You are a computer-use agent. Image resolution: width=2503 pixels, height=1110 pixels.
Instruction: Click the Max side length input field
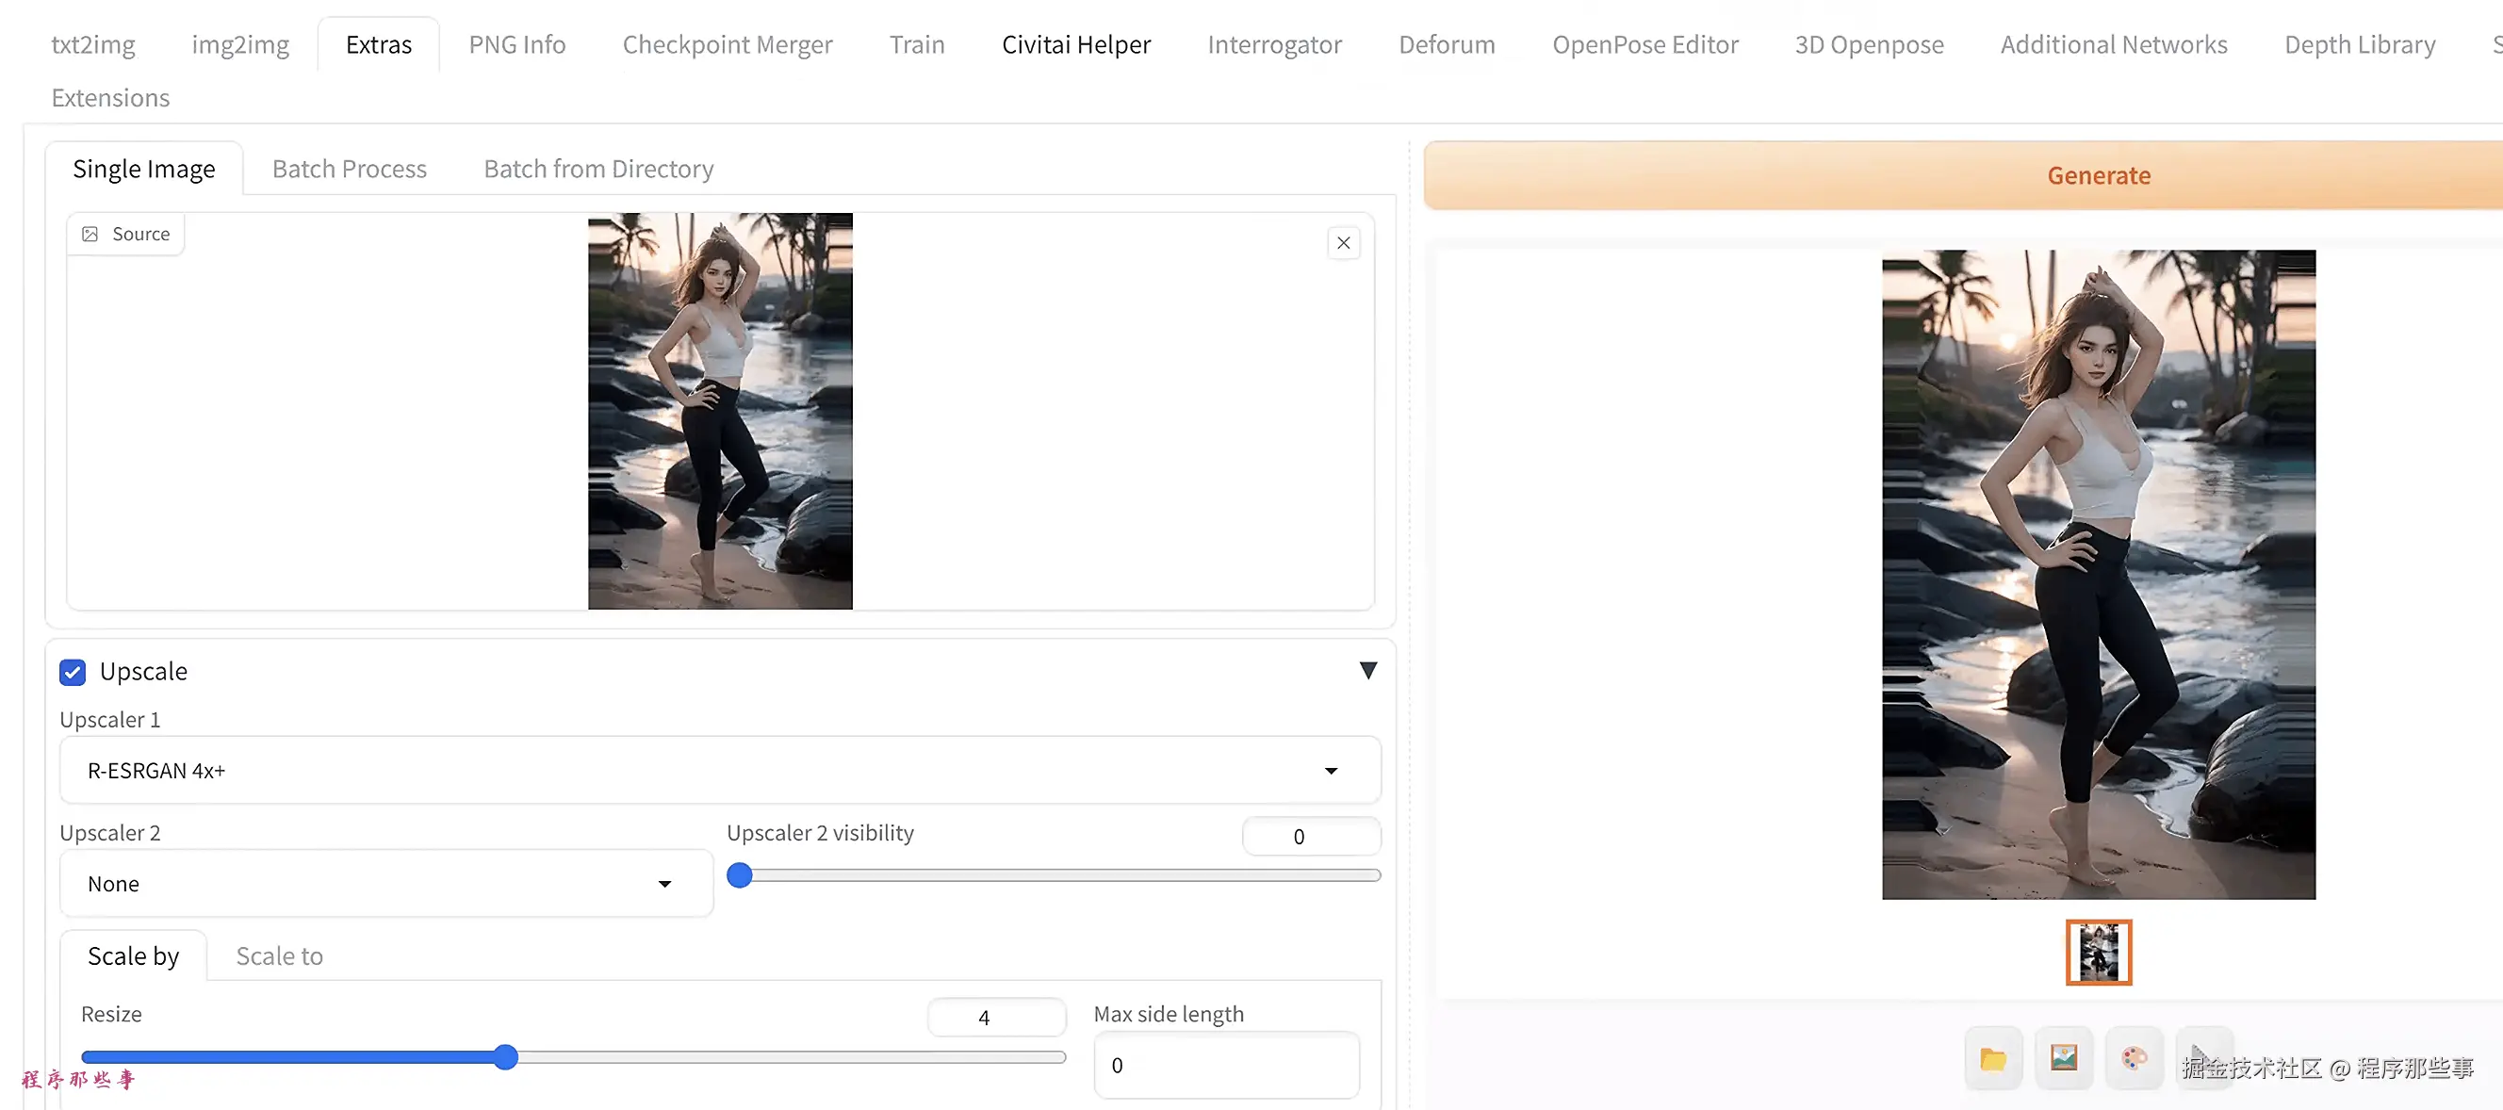point(1225,1065)
